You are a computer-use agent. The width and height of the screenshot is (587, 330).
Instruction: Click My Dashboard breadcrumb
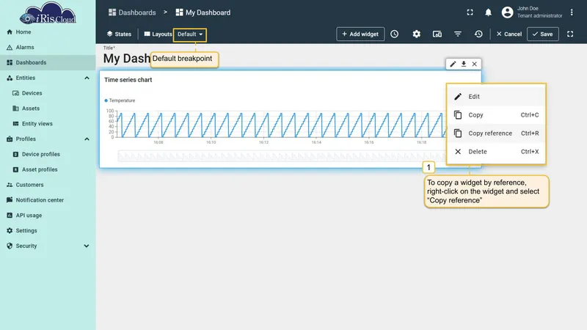pos(203,12)
